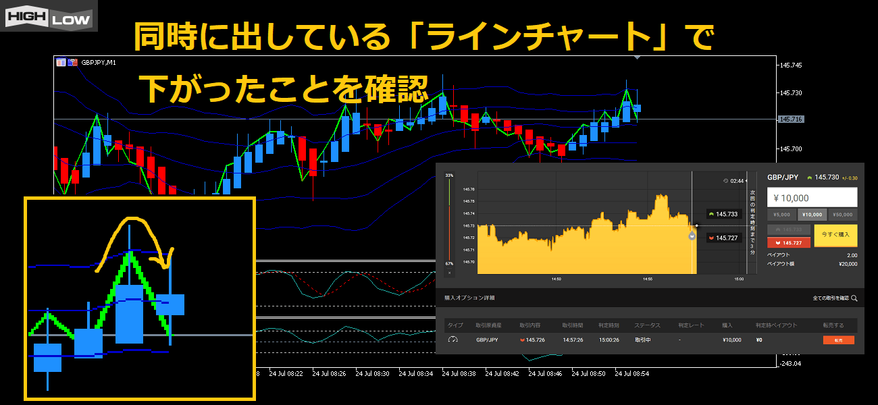Click the 今すぐ購入 buy now button
This screenshot has width=878, height=405.
tap(835, 236)
